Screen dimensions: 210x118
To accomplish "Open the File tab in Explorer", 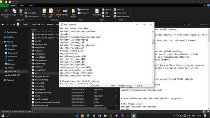I will click(4, 5).
